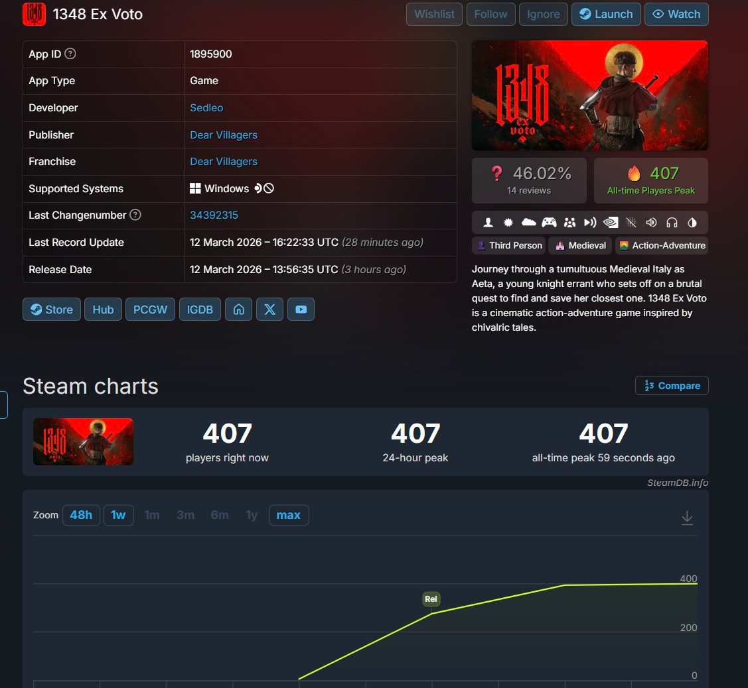Screen dimensions: 748x688
Task: Click the 407 players right now stat
Action: (227, 442)
